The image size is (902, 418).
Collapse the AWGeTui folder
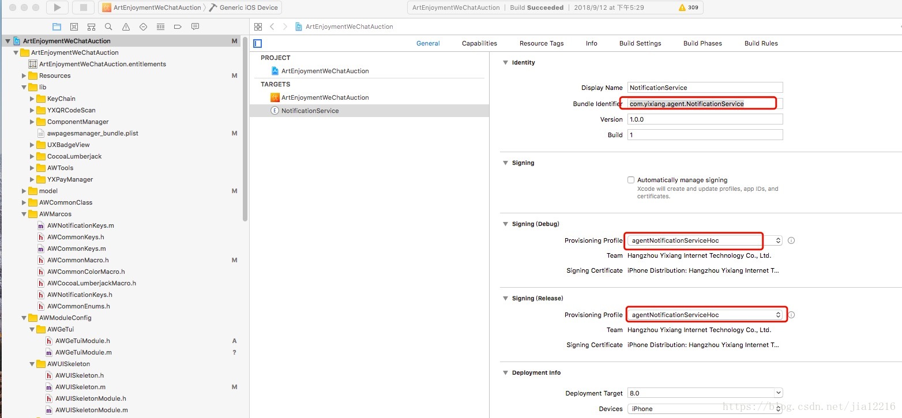[x=32, y=329]
